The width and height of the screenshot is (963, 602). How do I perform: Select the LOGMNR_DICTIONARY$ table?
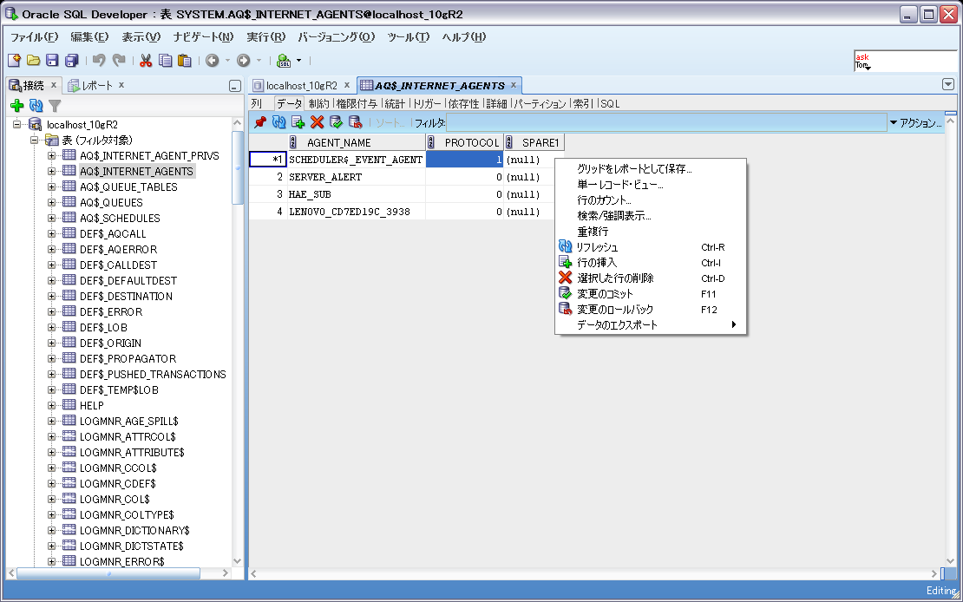point(134,530)
